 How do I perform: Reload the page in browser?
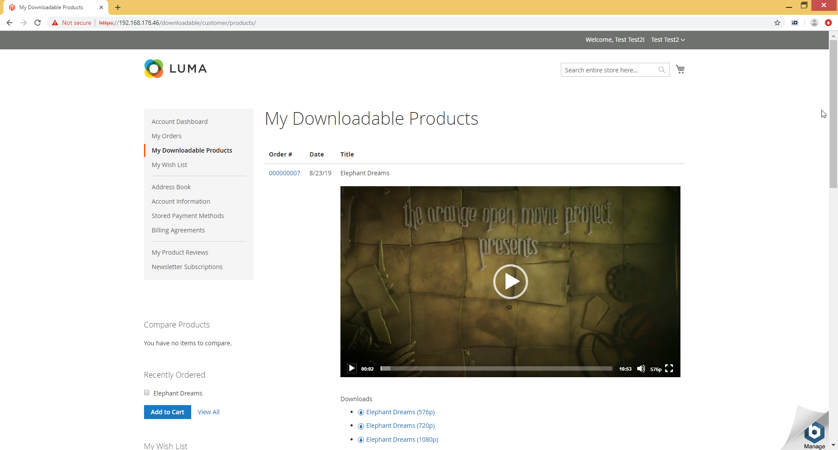tap(38, 23)
